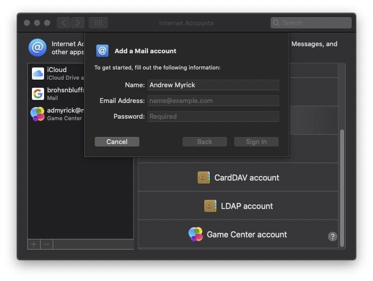This screenshot has height=281, width=373.
Task: Go back with the left arrow button
Action: [x=63, y=23]
